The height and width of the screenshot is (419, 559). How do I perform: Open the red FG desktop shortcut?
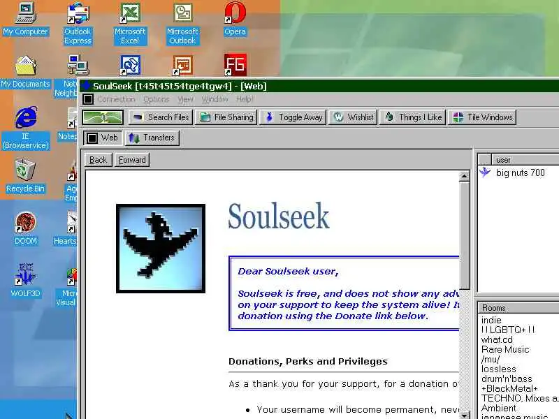235,65
